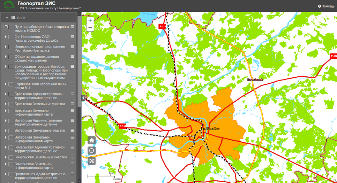337x183 pixels.
Task: Expand Гомельская Земельные участки layer tree
Action: click(x=6, y=157)
